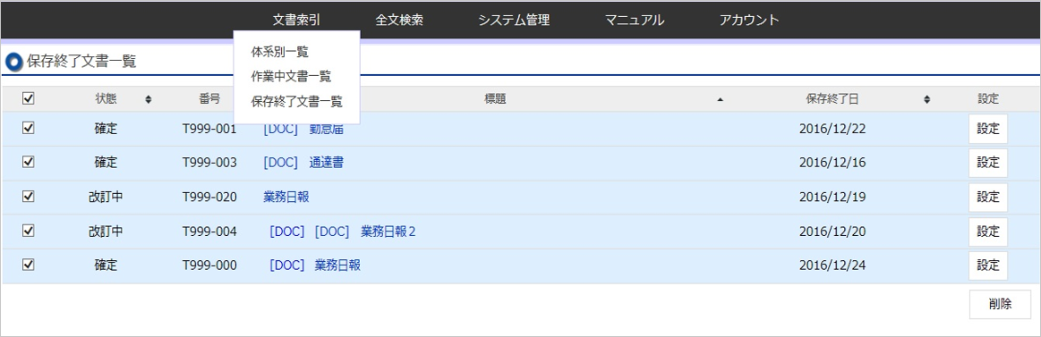Select 作業中文書一覧 from the dropdown
The width and height of the screenshot is (1041, 337).
[x=291, y=77]
